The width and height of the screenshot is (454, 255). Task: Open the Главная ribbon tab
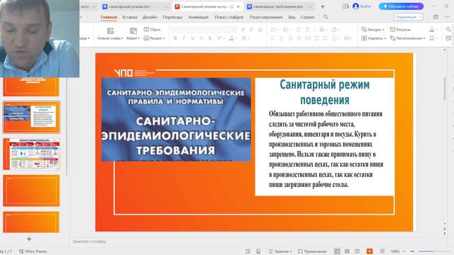(109, 17)
